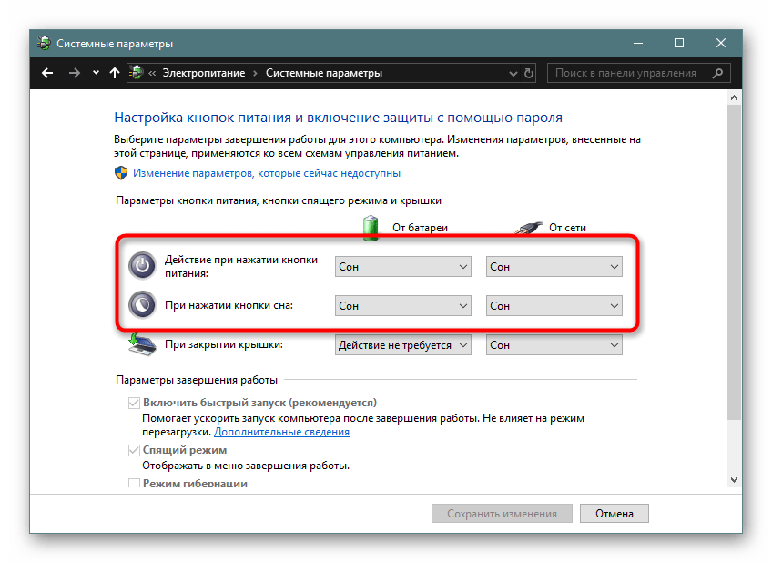Click the forward navigation arrow
Image resolution: width=772 pixels, height=563 pixels.
tap(74, 73)
